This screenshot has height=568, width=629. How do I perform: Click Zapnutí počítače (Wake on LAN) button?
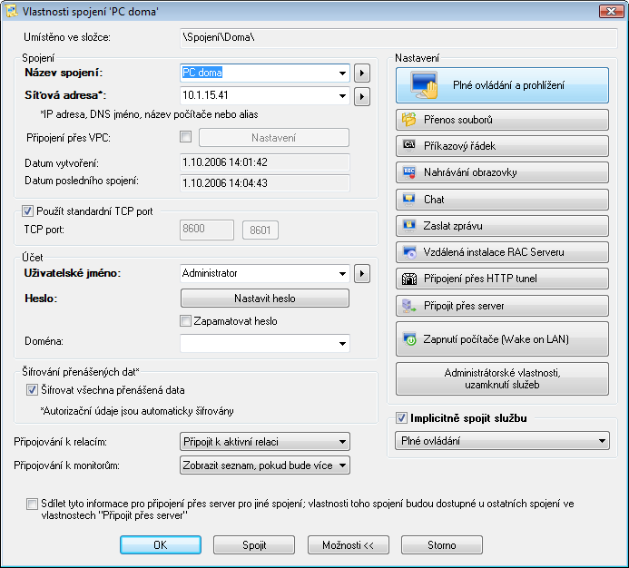(x=502, y=339)
